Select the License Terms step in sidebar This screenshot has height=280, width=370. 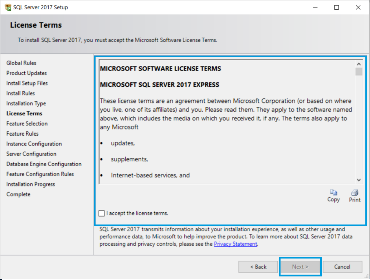coord(24,114)
